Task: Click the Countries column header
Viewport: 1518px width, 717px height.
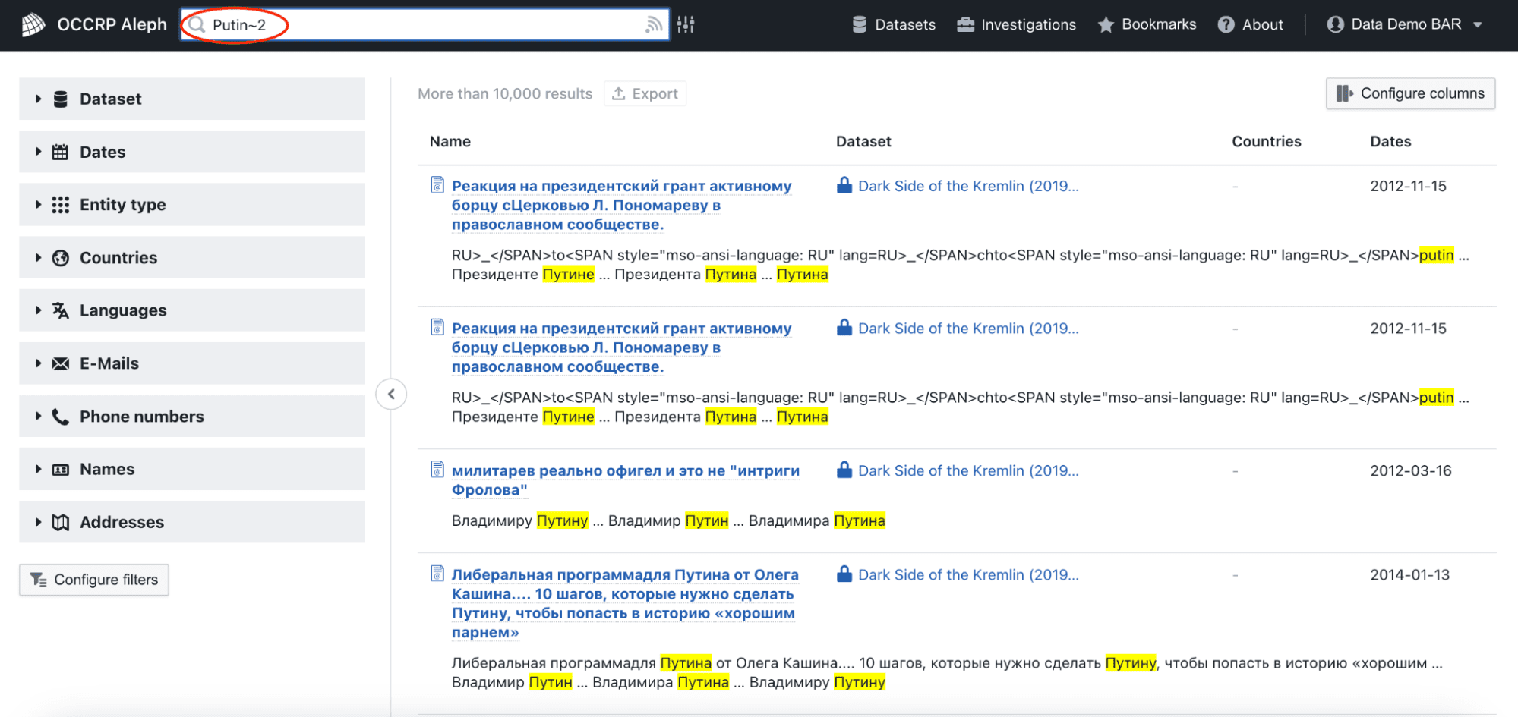Action: pyautogui.click(x=1267, y=141)
